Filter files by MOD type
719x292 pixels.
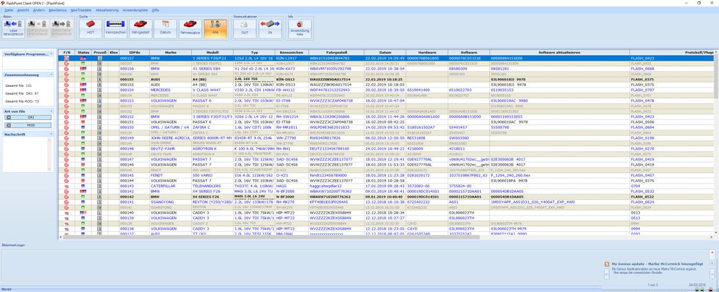click(28, 124)
